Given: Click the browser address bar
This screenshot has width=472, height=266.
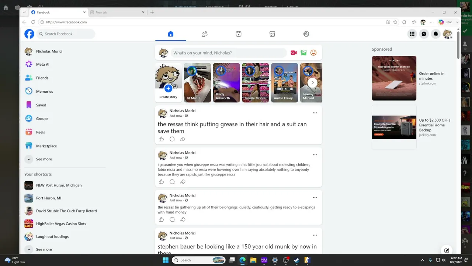Looking at the screenshot, I should tap(212, 22).
